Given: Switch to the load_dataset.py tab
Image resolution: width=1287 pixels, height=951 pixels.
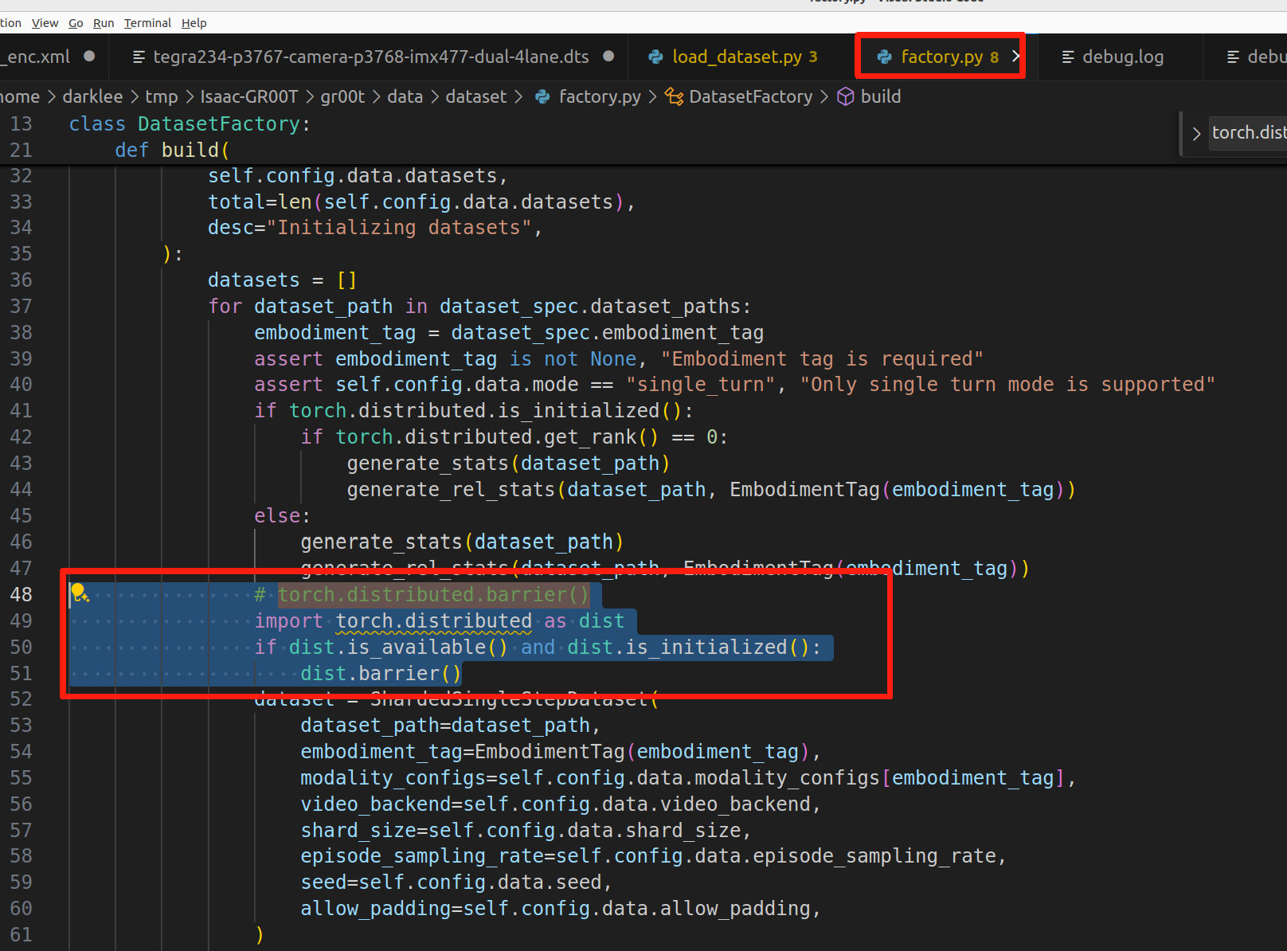Looking at the screenshot, I should click(x=736, y=57).
